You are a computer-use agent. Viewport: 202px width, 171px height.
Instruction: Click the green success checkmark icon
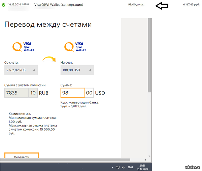point(3,5)
